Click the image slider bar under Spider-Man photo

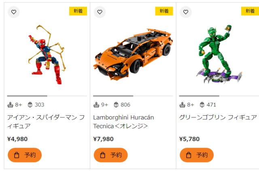point(47,96)
